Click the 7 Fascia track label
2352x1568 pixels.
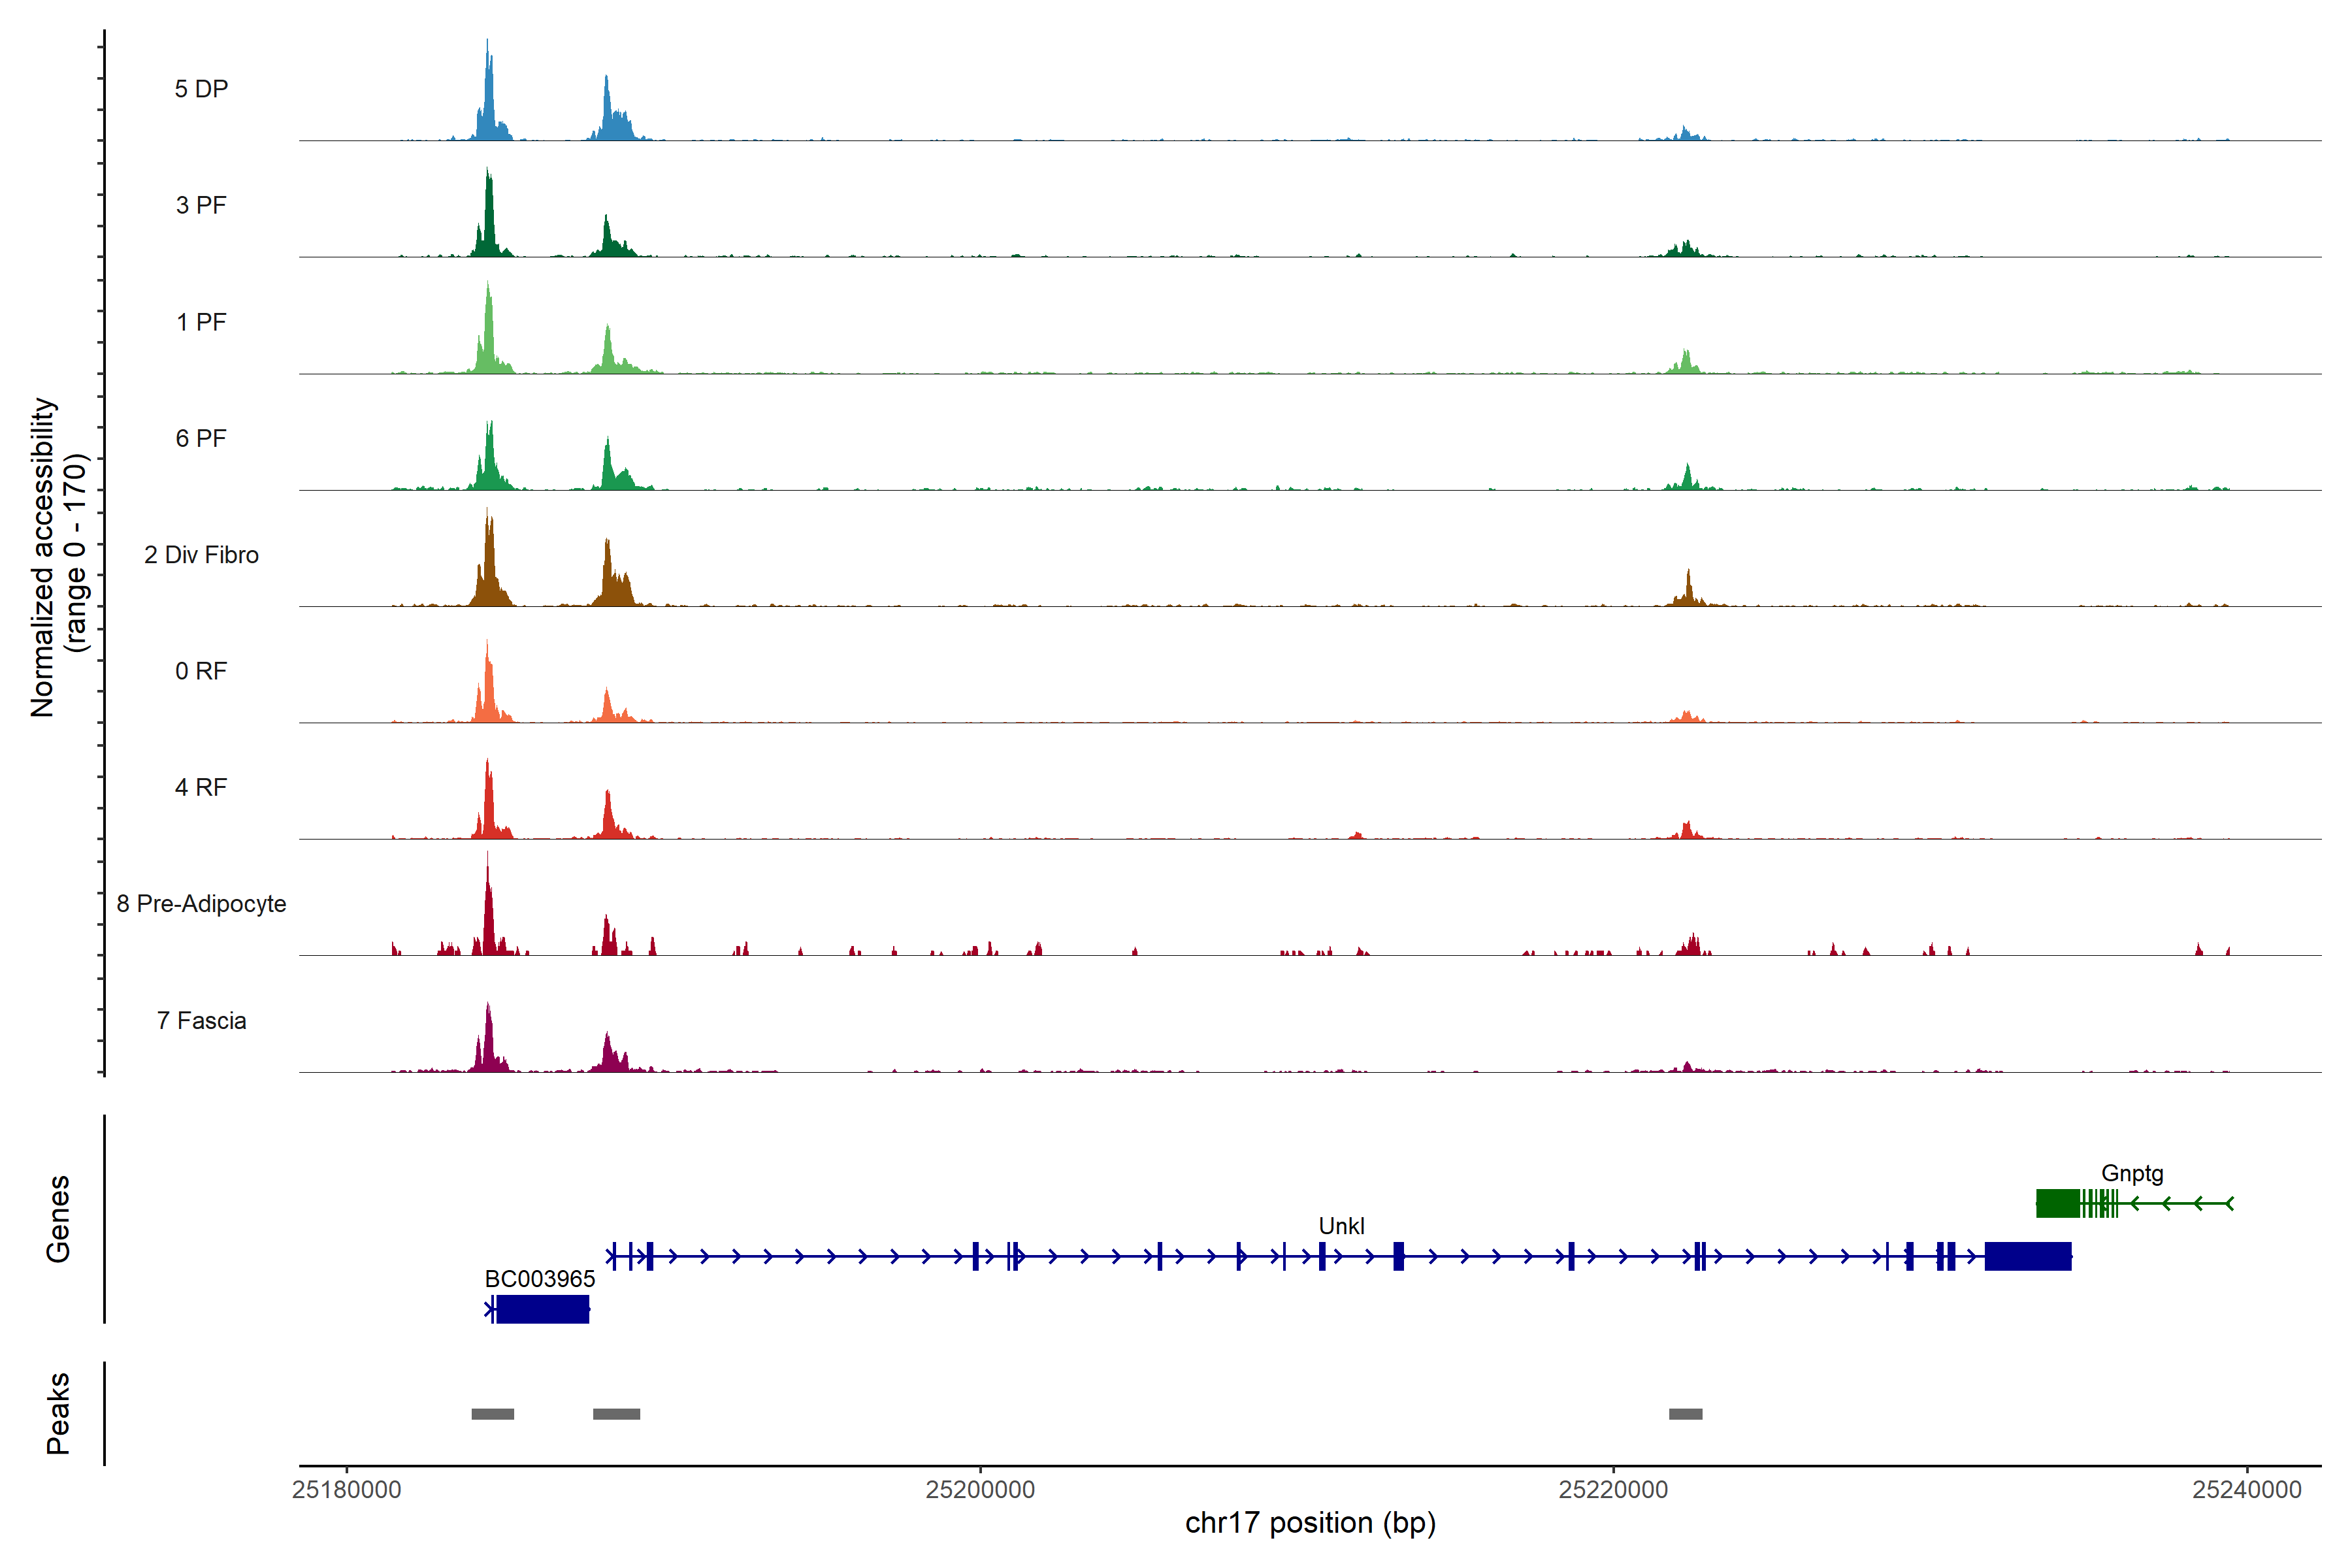point(201,1021)
